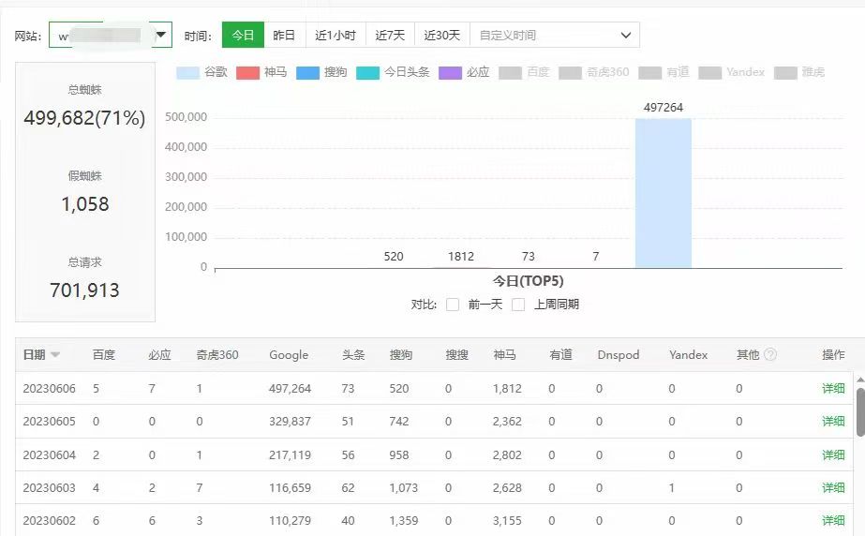Enable the 上周同期 comparison checkbox
The height and width of the screenshot is (536, 865).
point(518,305)
